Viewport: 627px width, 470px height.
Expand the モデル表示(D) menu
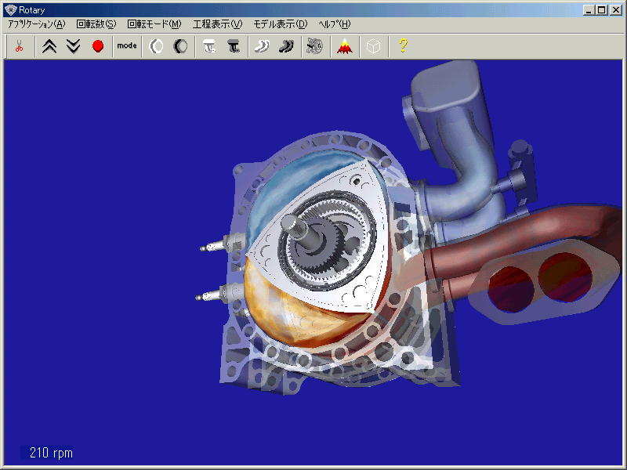[280, 24]
